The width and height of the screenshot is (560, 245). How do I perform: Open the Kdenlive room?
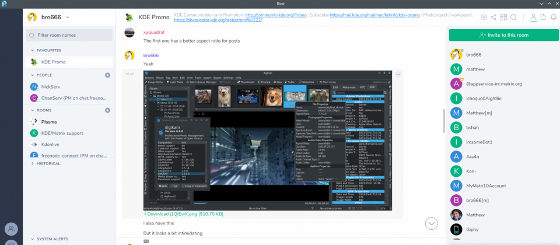(69, 145)
